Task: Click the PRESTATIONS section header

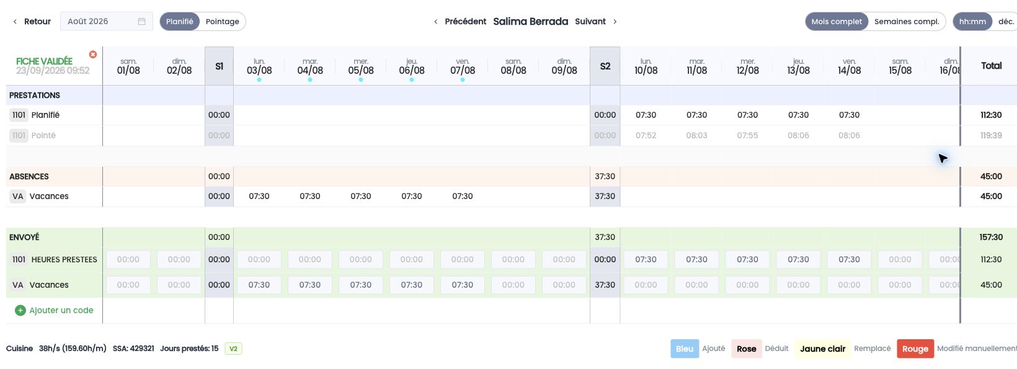Action: click(x=35, y=95)
